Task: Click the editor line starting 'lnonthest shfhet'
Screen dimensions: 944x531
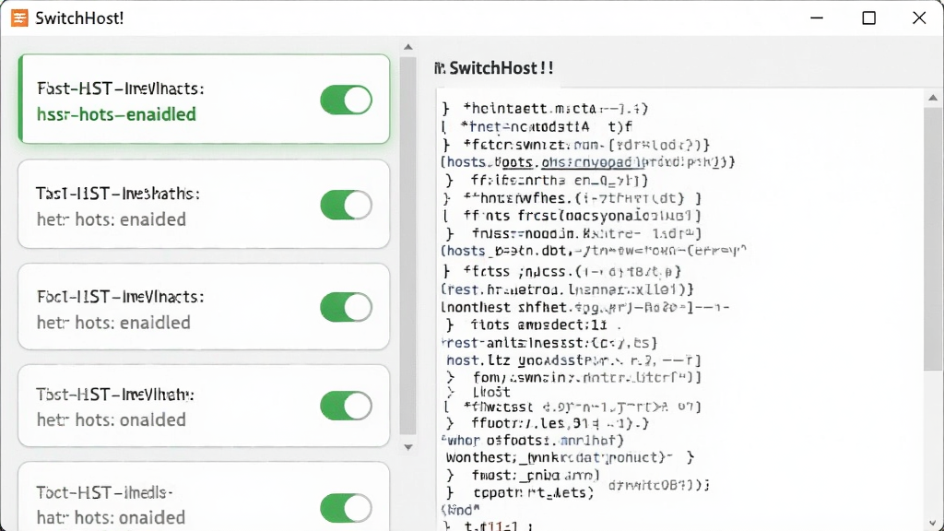Action: 584,308
